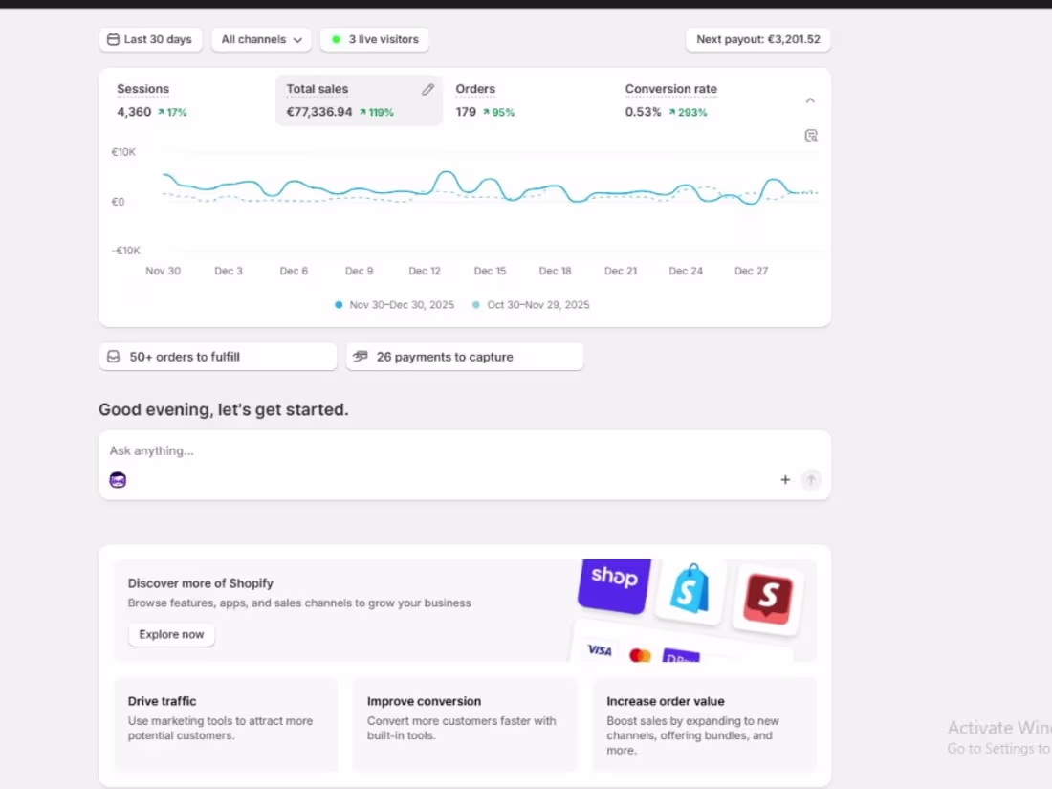Open the Drive traffic card

[226, 725]
